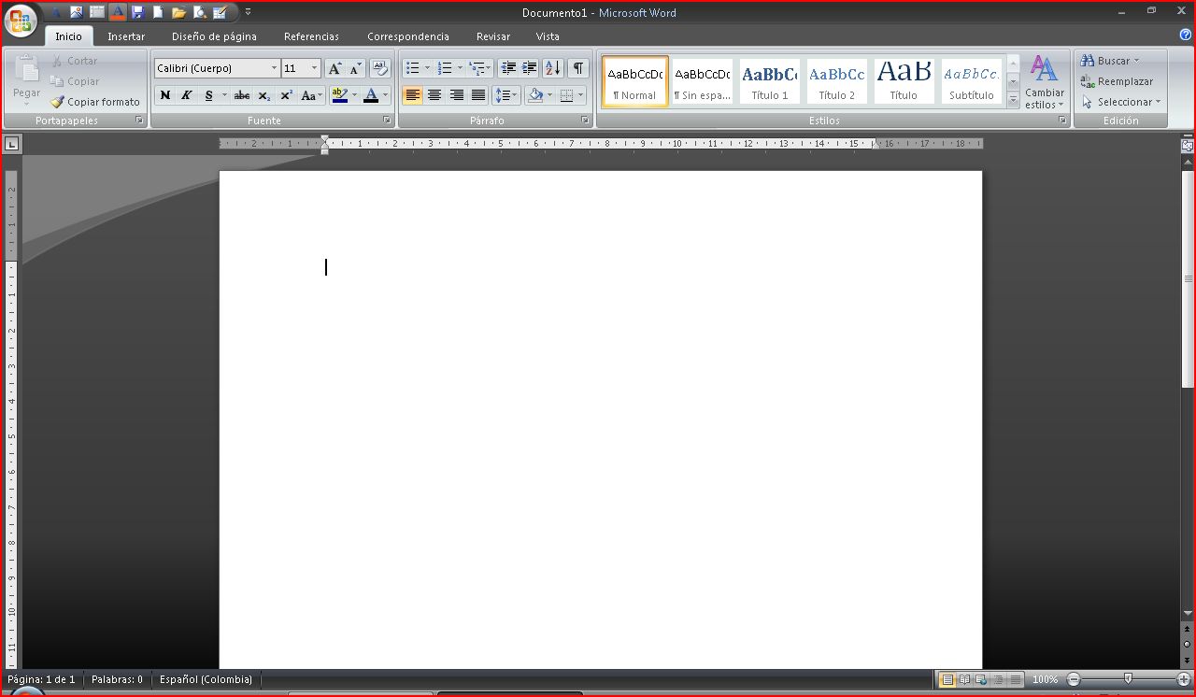The height and width of the screenshot is (697, 1196).
Task: Open the font color dropdown arrow
Action: click(383, 95)
